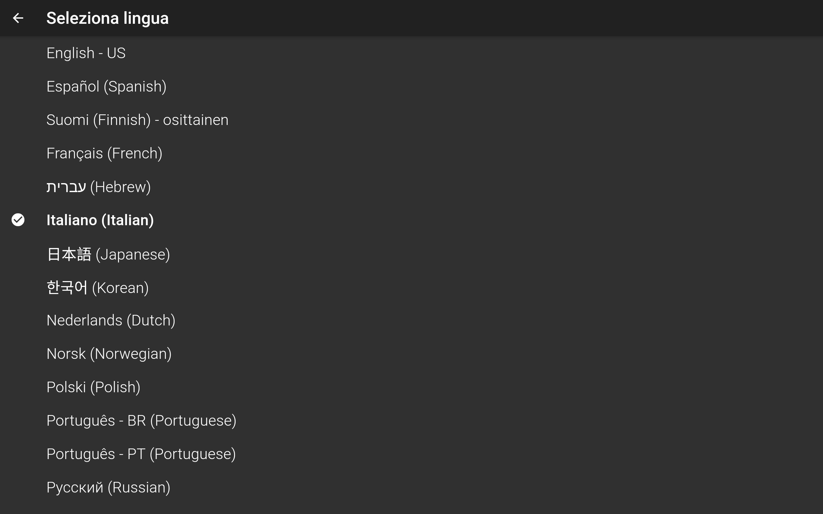Choose the Japanese language option
The height and width of the screenshot is (514, 823).
click(411, 254)
